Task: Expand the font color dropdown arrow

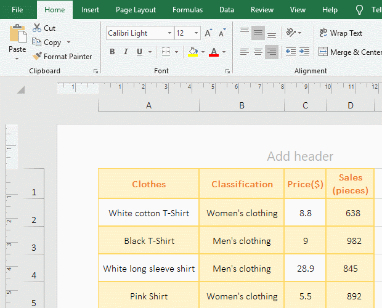Action: tap(224, 52)
